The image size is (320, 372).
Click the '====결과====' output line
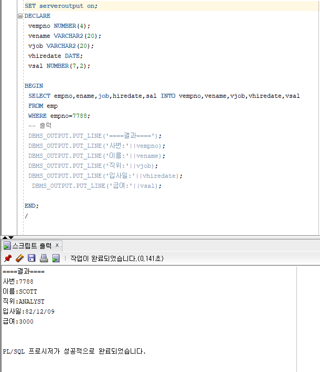click(24, 272)
